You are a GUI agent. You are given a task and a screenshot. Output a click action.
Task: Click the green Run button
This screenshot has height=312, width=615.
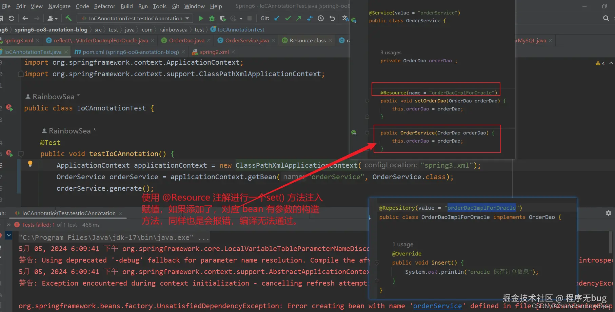click(201, 18)
